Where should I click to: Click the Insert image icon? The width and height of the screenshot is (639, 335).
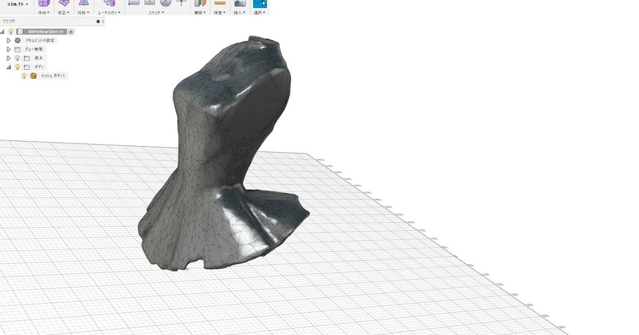240,3
